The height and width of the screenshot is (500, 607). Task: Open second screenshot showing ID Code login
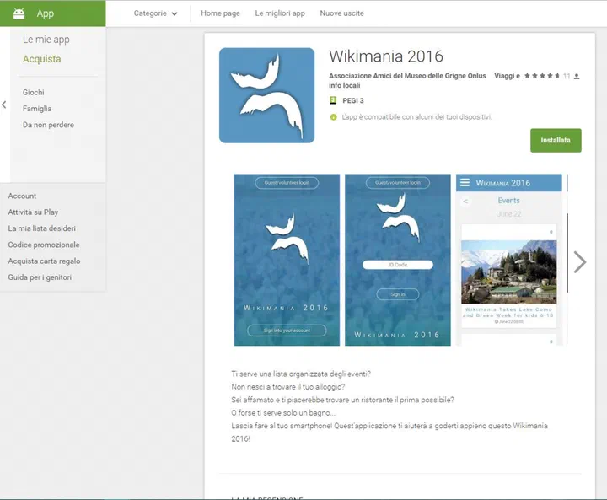pyautogui.click(x=398, y=260)
